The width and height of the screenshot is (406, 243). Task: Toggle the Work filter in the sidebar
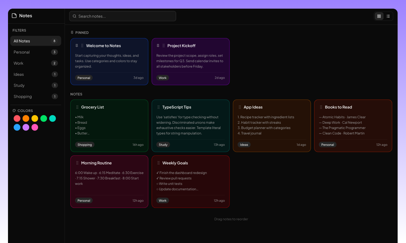[35, 63]
